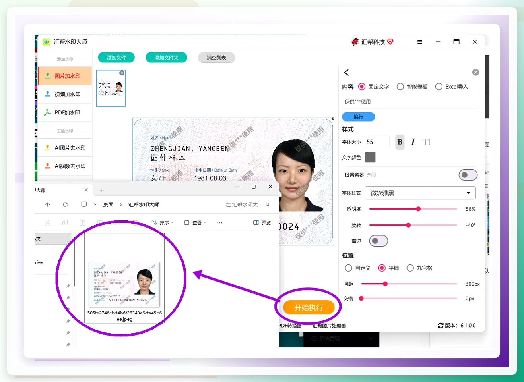524x382 pixels.
Task: Click the orange 开始执行 button
Action: (x=309, y=307)
